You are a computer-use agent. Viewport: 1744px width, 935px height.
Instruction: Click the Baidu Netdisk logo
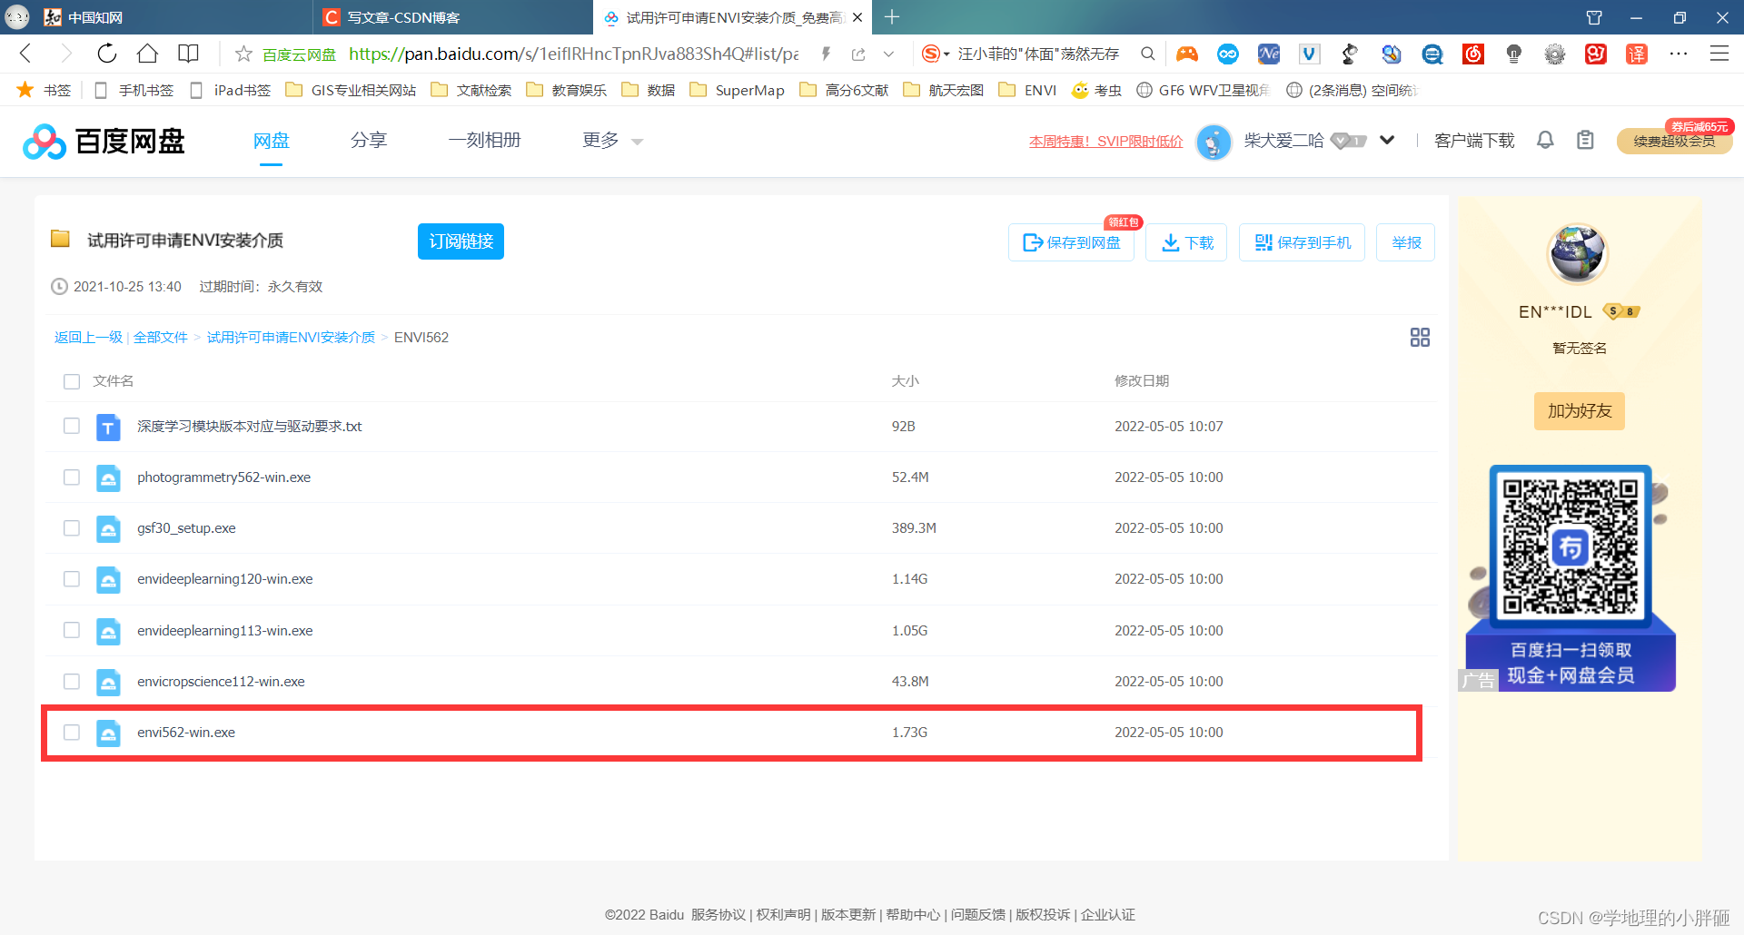(x=104, y=142)
